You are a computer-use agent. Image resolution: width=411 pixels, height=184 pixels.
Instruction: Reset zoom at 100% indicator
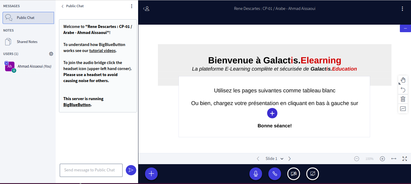click(x=369, y=159)
